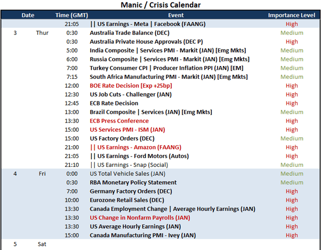Click 'High' importance for Canada Manufacturing PMI
Screen dimensions: 321x250
click(292, 235)
